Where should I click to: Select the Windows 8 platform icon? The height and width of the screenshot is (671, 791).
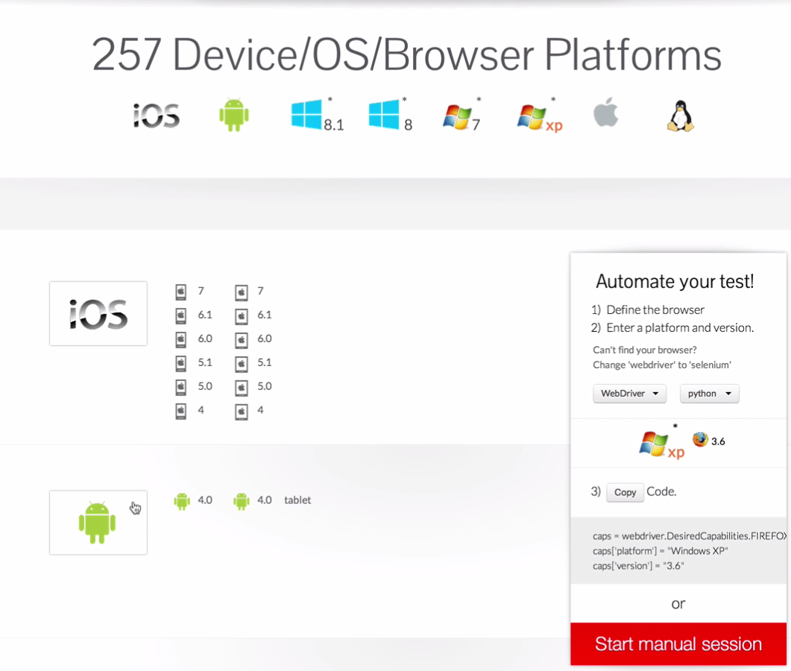coord(391,115)
